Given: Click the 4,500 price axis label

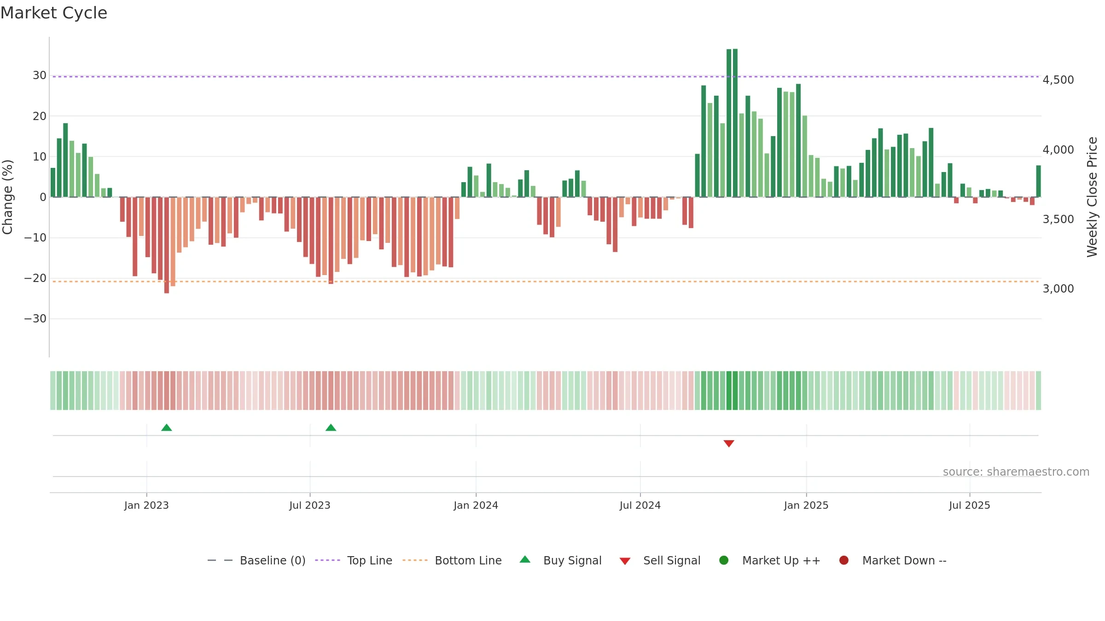Looking at the screenshot, I should pos(1058,80).
